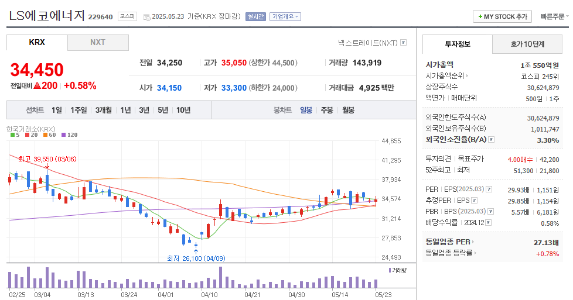Click the 거래량 legend purple marker

[x=390, y=270]
